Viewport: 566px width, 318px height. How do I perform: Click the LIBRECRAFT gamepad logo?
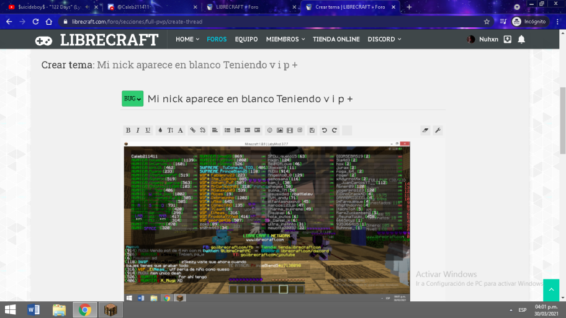96,40
